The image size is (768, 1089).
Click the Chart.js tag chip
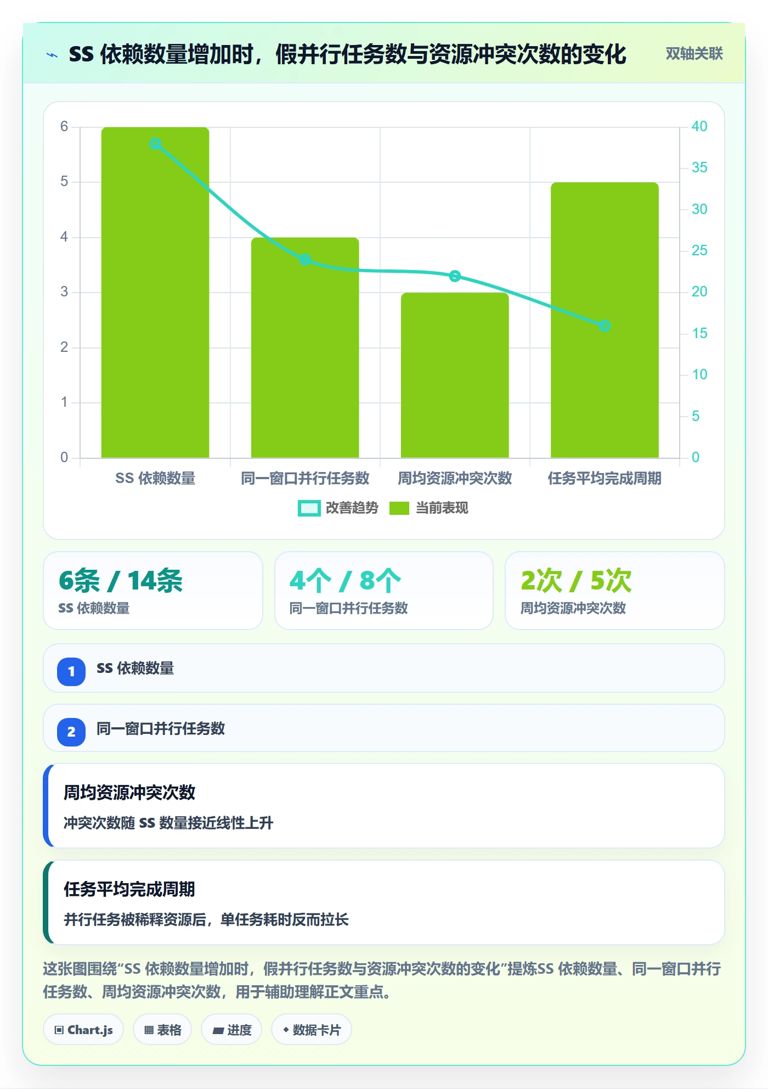83,1030
